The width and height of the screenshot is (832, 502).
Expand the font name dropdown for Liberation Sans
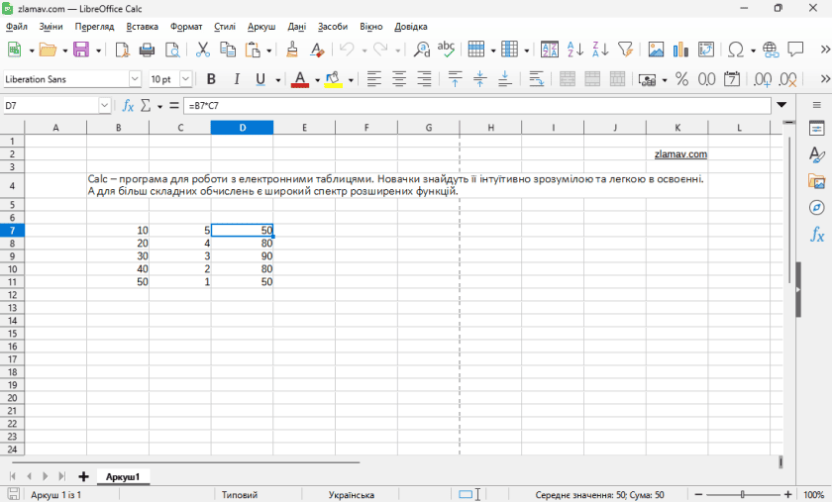click(x=135, y=79)
